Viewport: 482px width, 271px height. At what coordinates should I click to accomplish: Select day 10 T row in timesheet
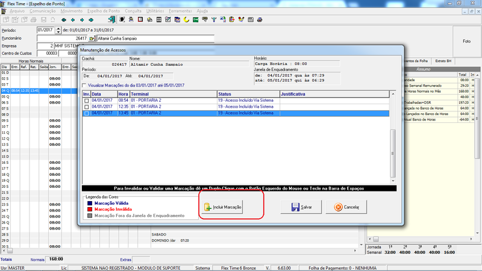[x=39, y=126]
